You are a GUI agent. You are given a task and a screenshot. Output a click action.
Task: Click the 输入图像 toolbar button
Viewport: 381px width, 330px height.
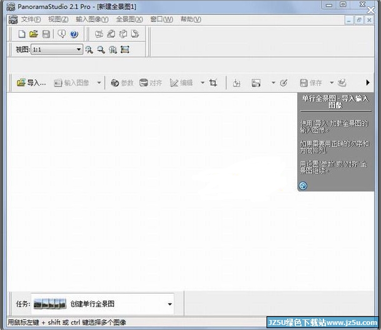(x=72, y=83)
